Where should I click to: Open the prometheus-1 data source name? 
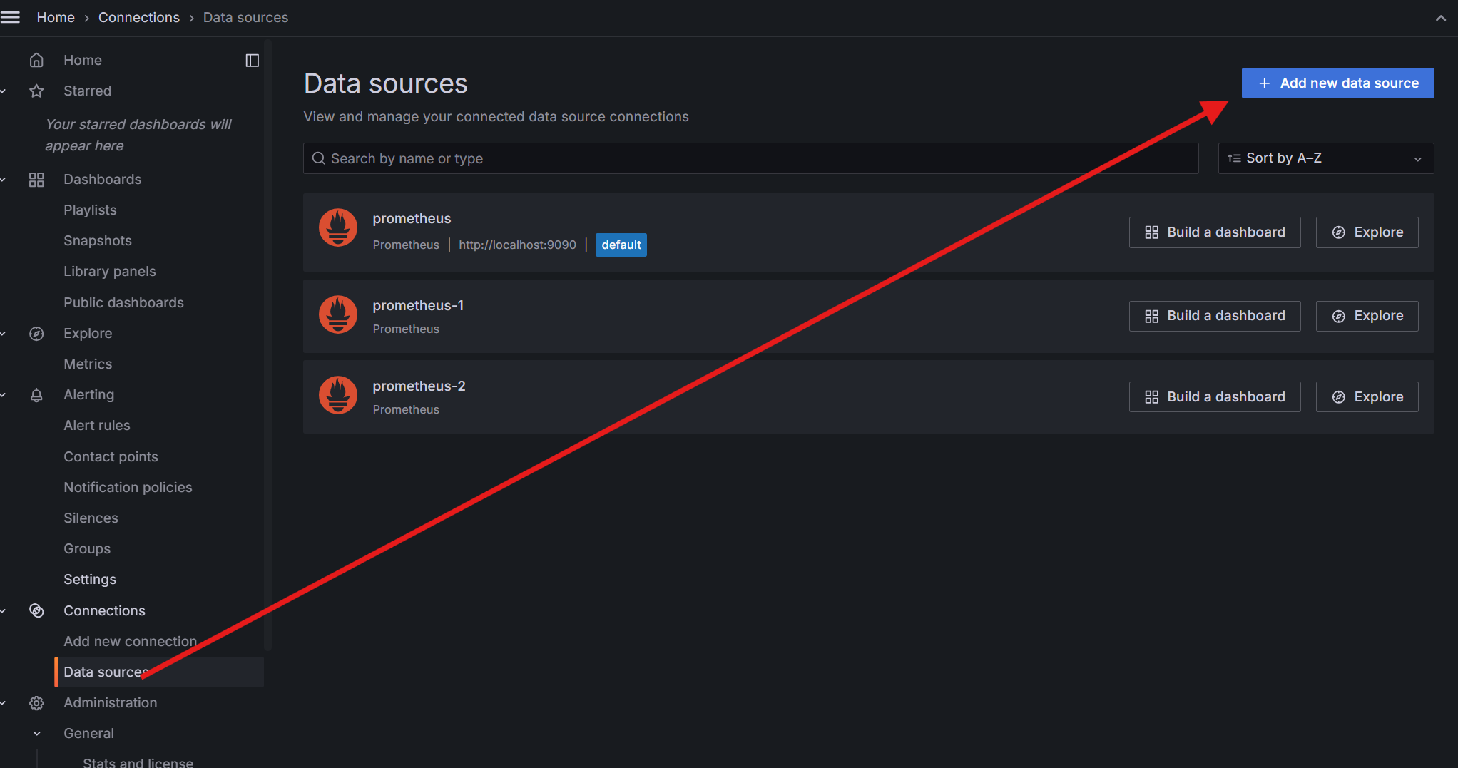(418, 305)
